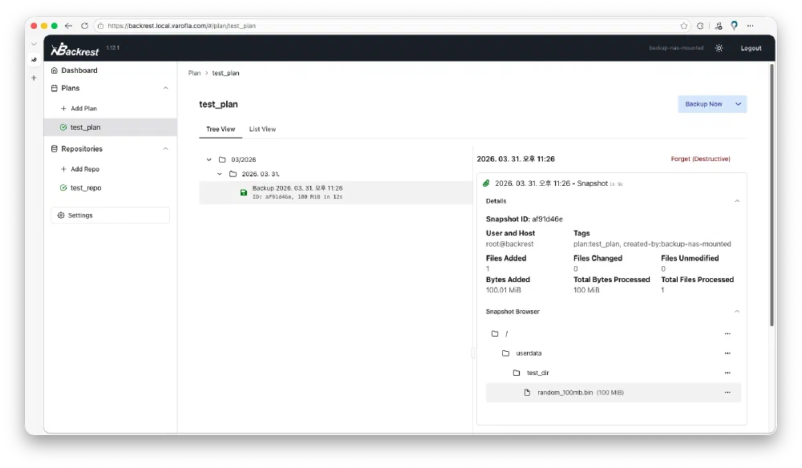Collapse the Repositories sidebar section
The width and height of the screenshot is (802, 468).
[166, 149]
